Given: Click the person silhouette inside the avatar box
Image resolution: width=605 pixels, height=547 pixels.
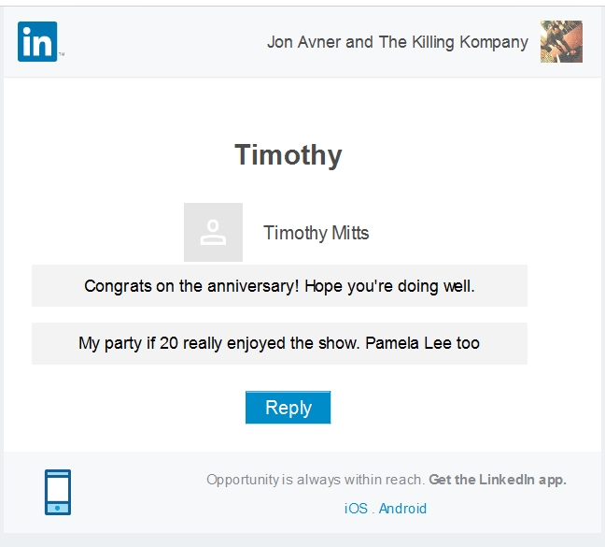Looking at the screenshot, I should point(213,233).
